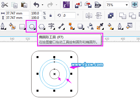This screenshot has width=140, height=110.
Task: Select the Transparency tool
Action: click(90, 26)
